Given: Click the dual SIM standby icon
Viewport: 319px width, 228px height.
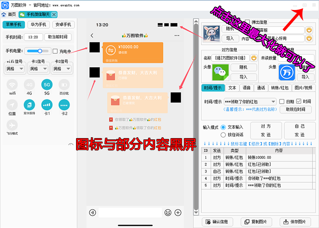Looking at the screenshot, I should pyautogui.click(x=30, y=105).
